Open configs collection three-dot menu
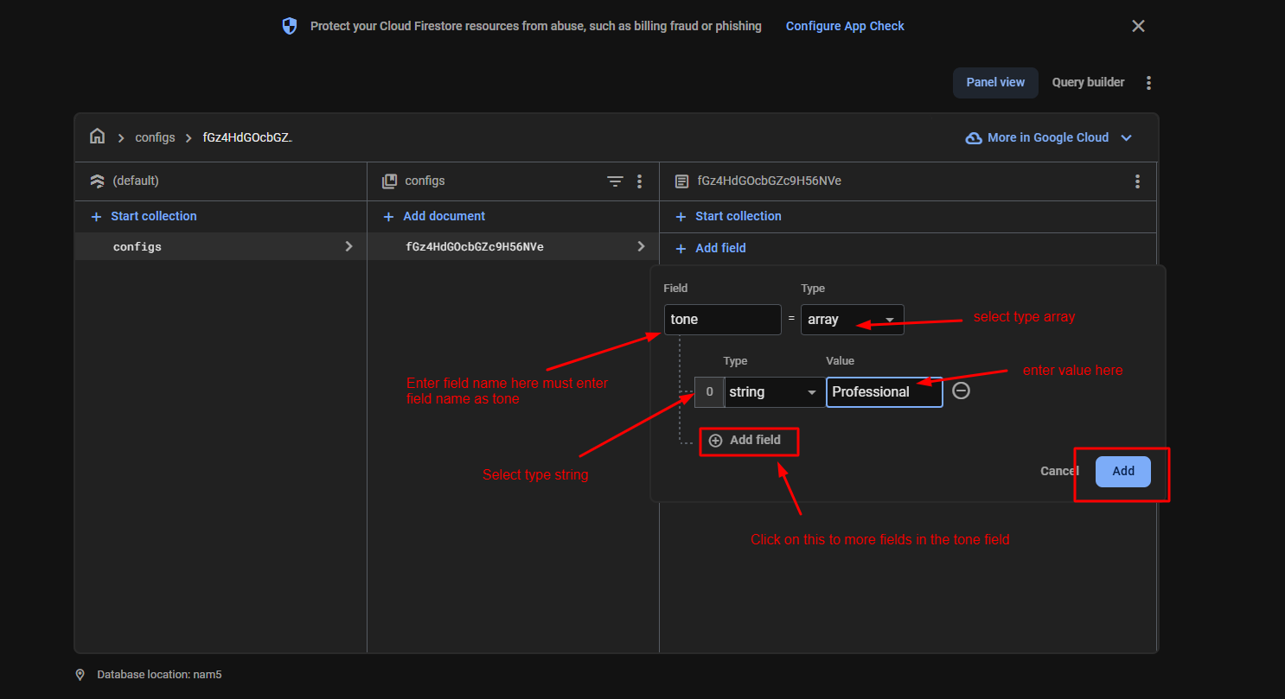The image size is (1285, 699). click(639, 181)
